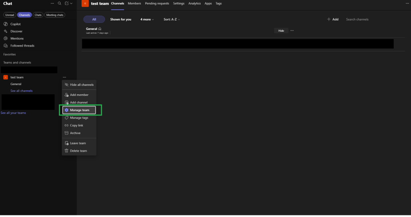
Task: Choose Archive from context menu
Action: tap(79, 133)
